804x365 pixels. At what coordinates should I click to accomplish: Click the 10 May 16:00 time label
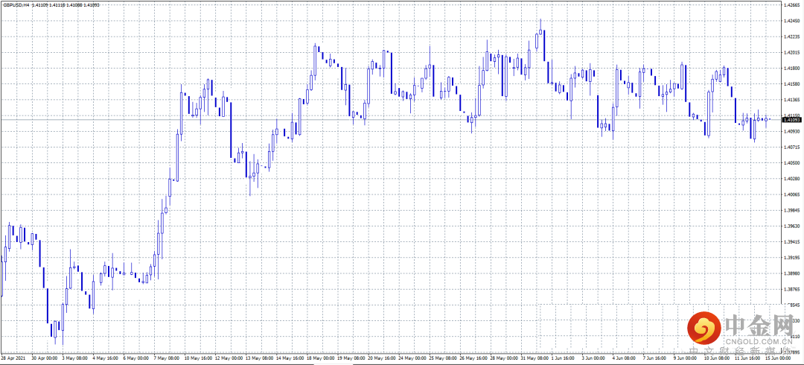(x=198, y=358)
